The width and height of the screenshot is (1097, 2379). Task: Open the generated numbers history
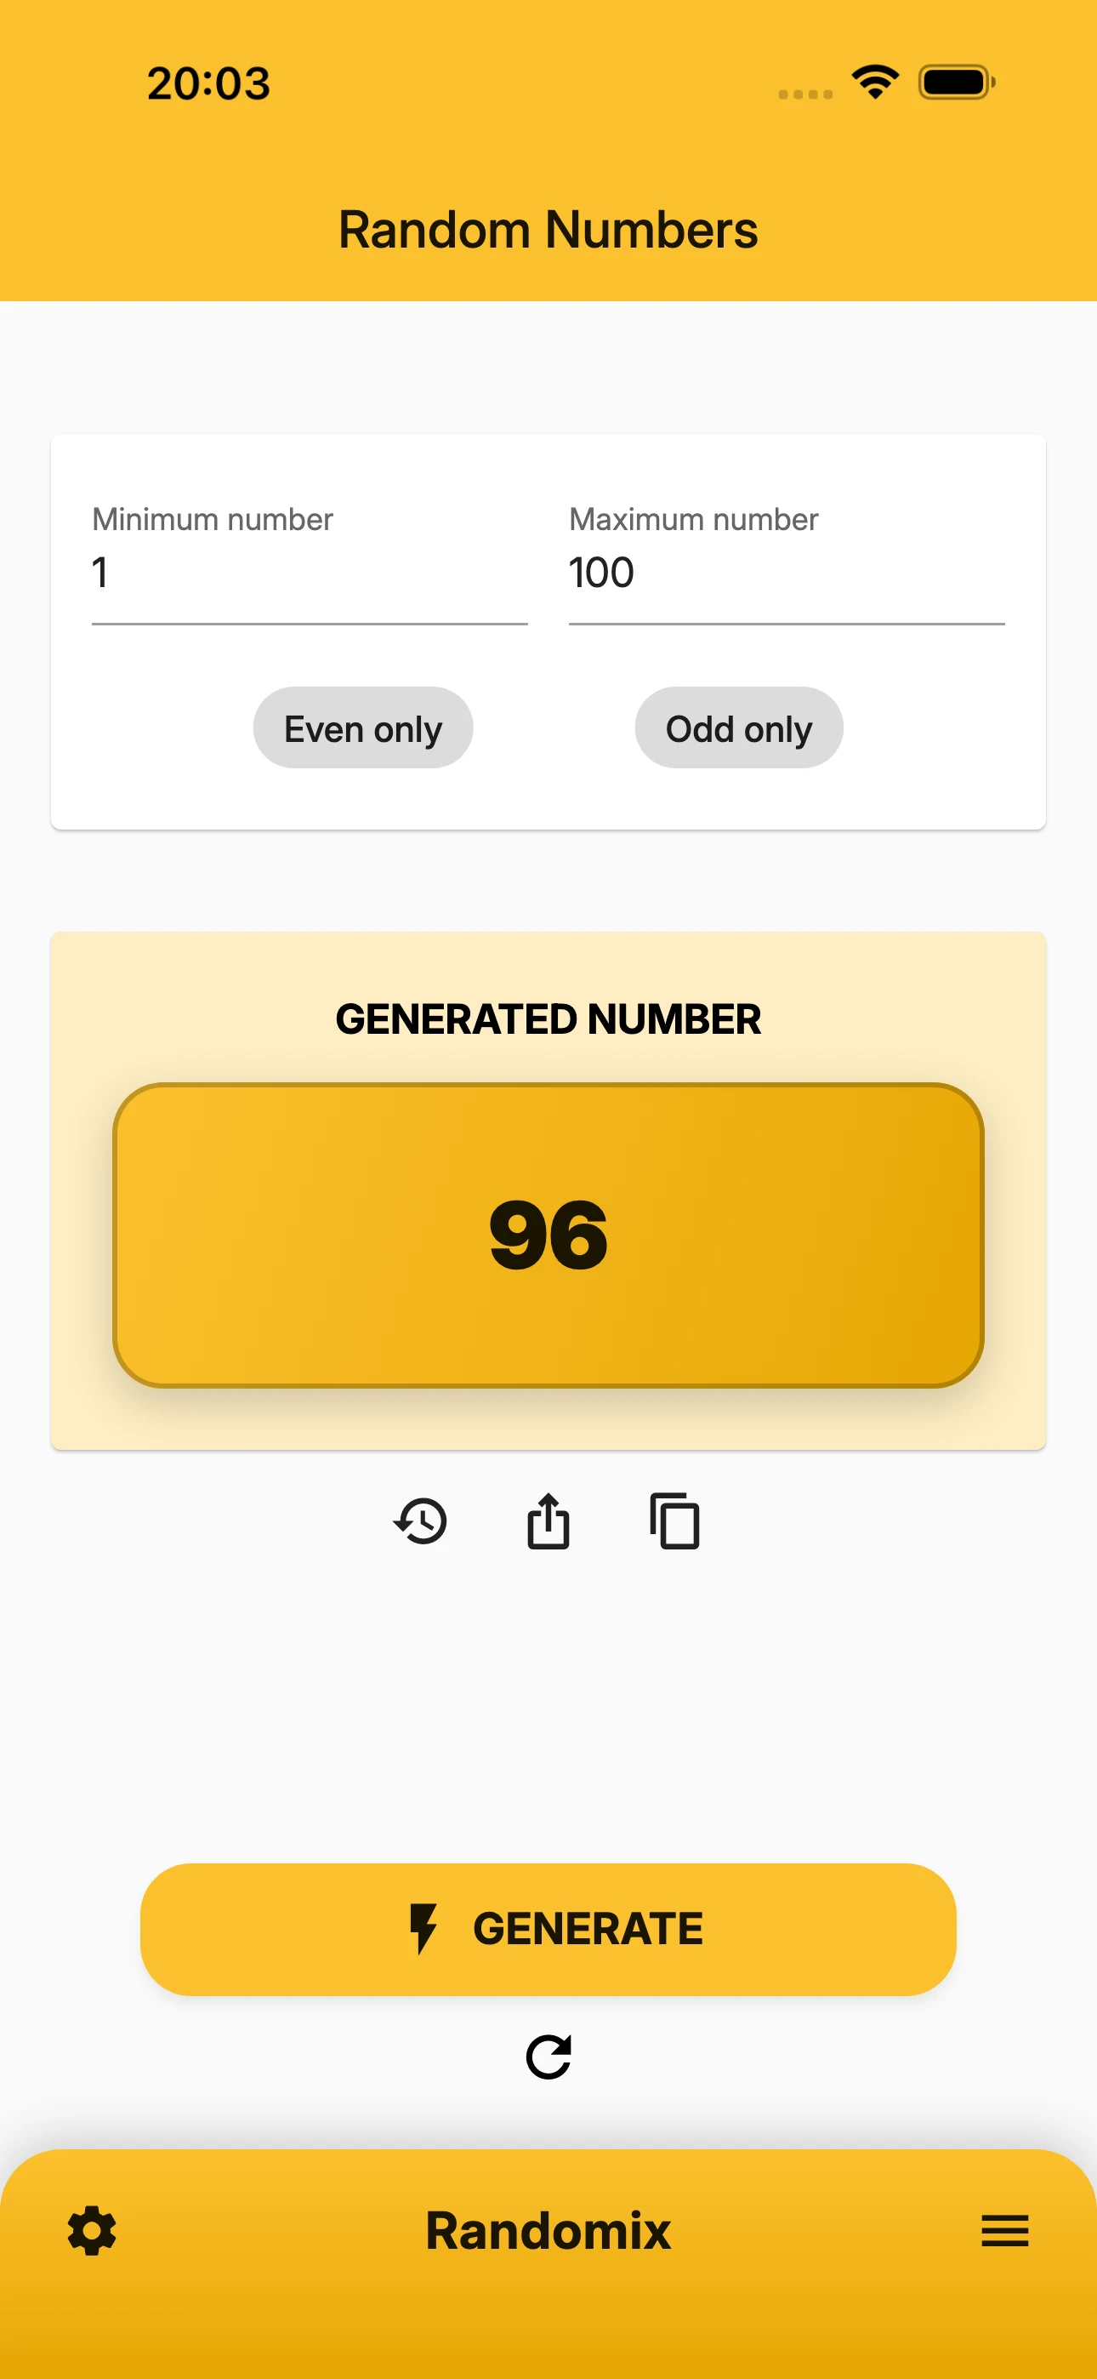pyautogui.click(x=420, y=1521)
